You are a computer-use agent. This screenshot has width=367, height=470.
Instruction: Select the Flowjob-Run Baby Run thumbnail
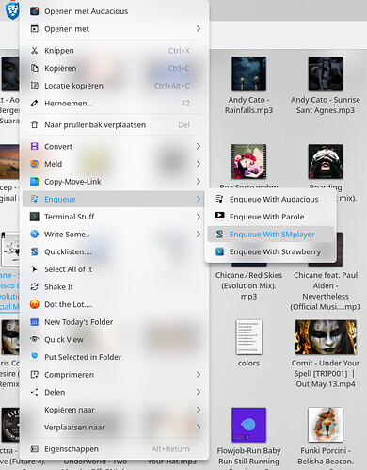point(248,425)
